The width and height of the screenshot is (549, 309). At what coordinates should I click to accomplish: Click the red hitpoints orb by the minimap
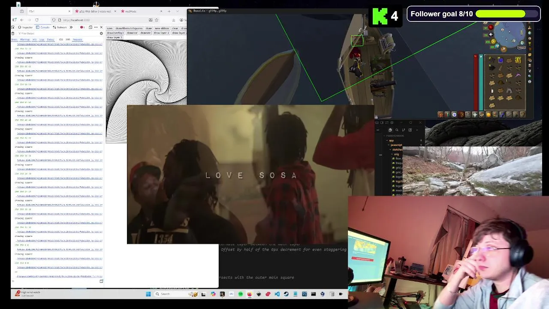pos(491,27)
